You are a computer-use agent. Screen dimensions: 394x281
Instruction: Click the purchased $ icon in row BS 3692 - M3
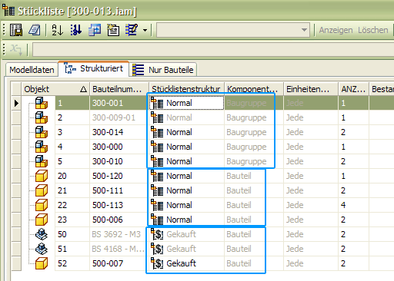157,234
